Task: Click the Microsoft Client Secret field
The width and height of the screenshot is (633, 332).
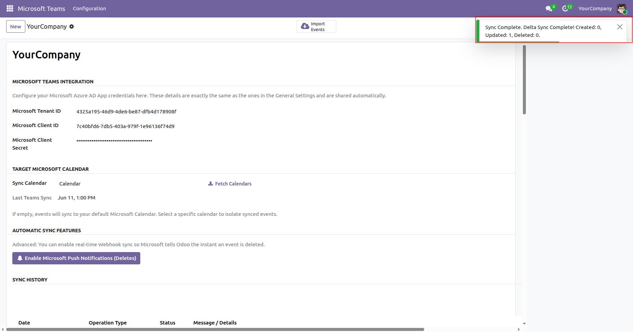Action: click(114, 141)
